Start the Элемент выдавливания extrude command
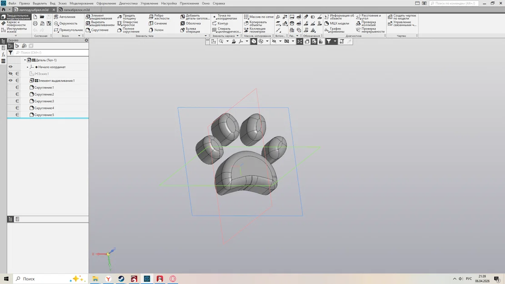The width and height of the screenshot is (505, 284). pyautogui.click(x=99, y=17)
